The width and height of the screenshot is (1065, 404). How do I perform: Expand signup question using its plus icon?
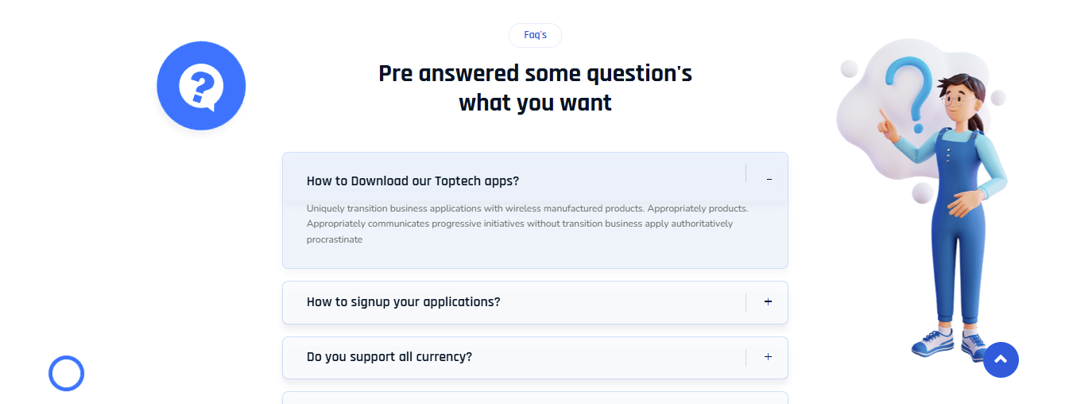point(768,301)
